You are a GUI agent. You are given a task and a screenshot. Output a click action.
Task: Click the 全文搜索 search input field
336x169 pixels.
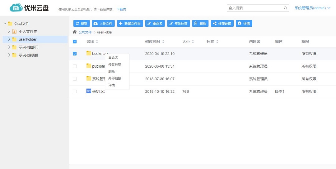[255, 8]
